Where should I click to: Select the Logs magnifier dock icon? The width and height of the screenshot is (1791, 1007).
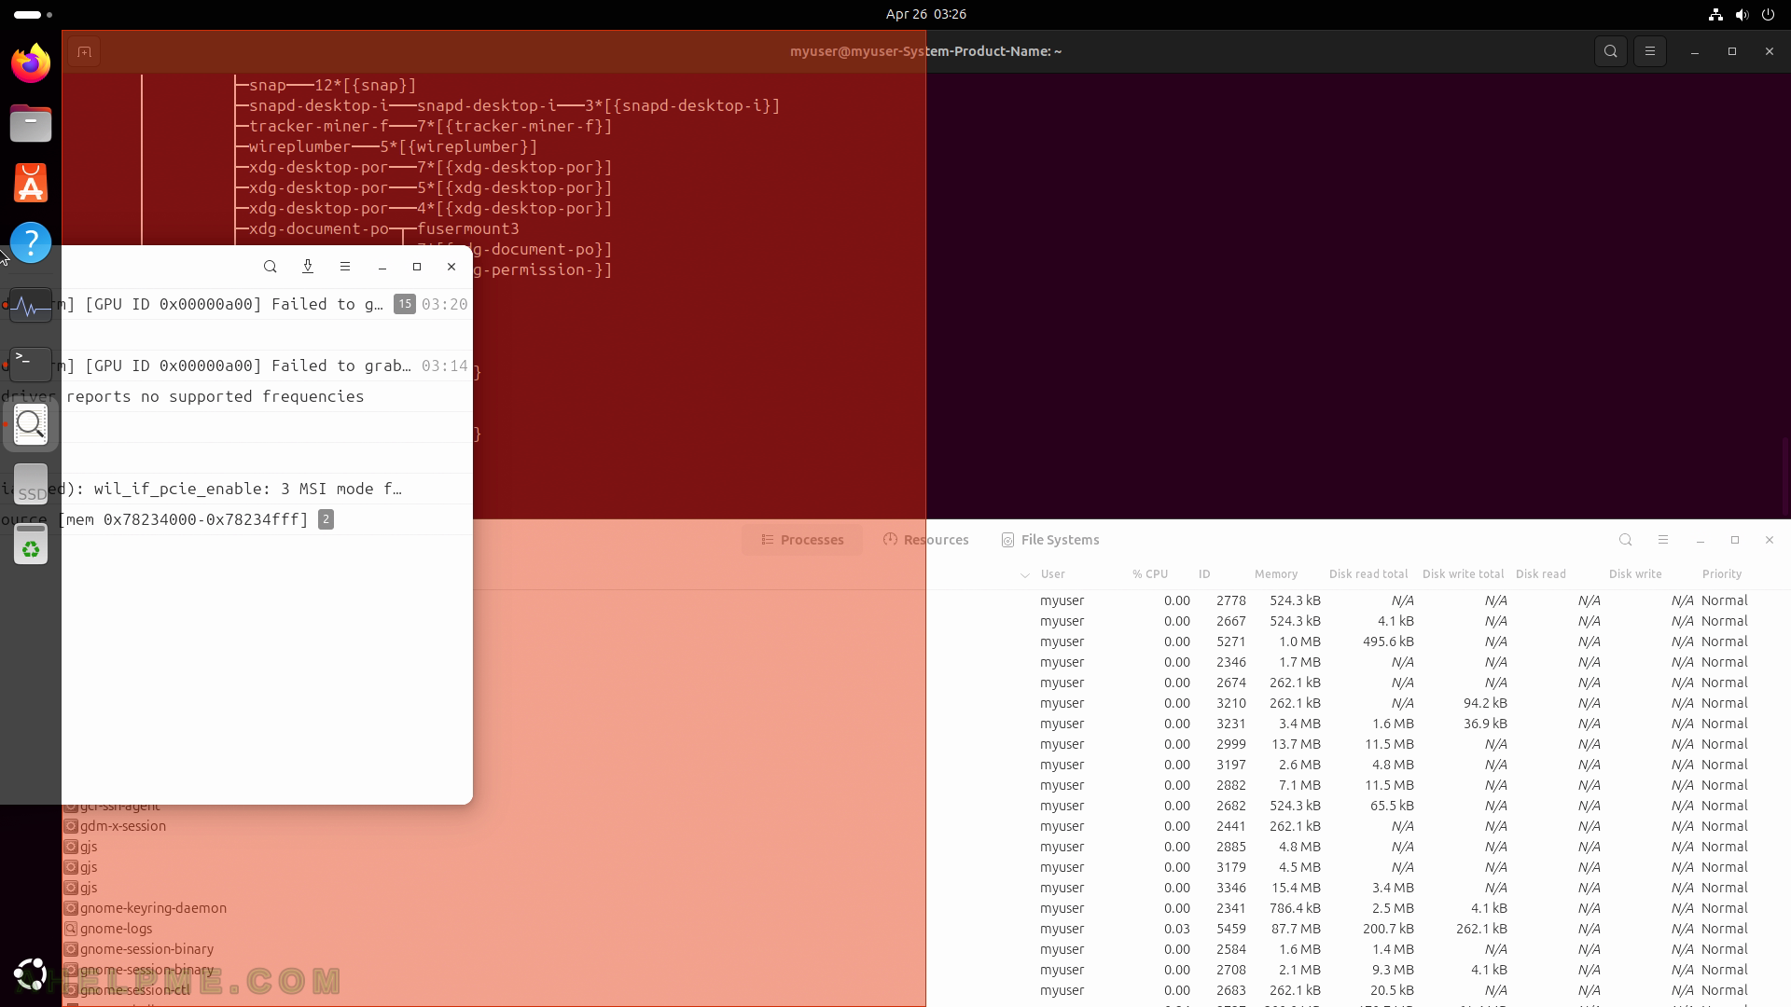31,424
